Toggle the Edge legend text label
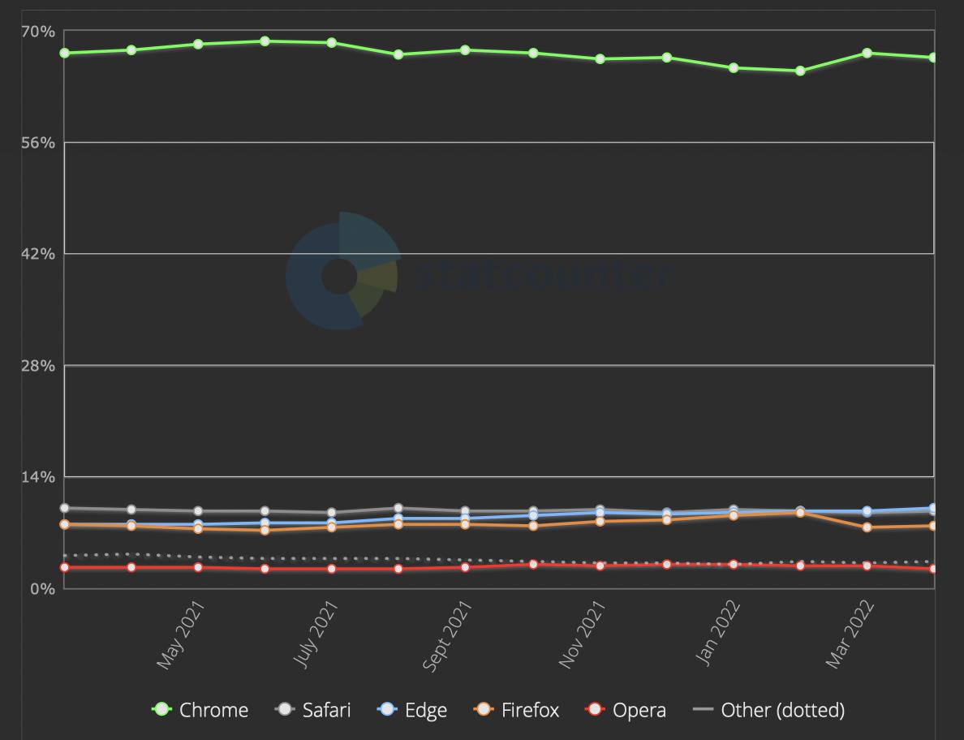 pyautogui.click(x=426, y=710)
